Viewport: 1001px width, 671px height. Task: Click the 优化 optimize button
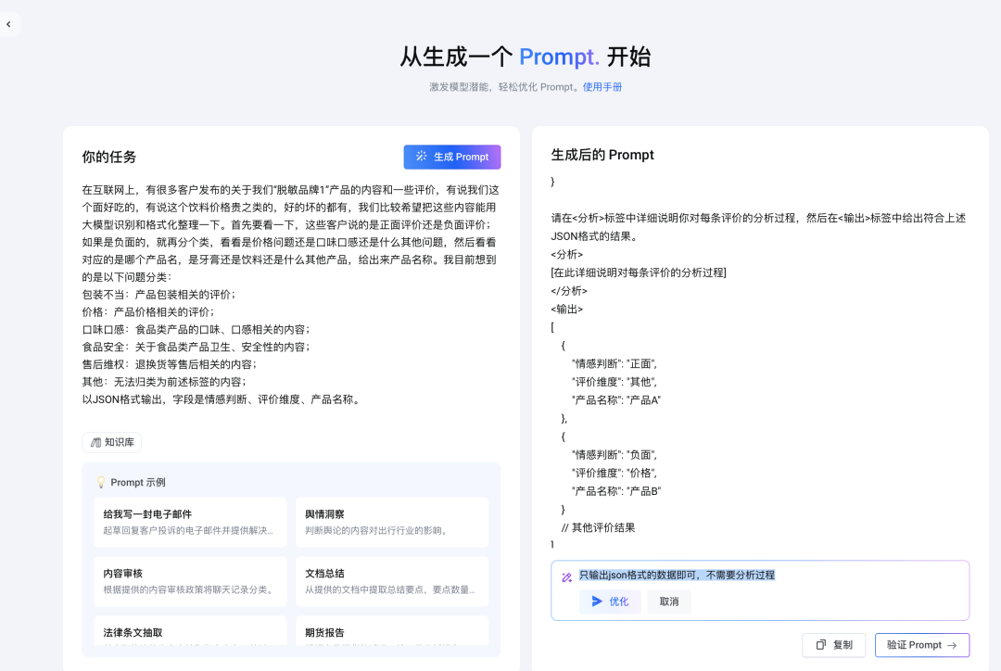610,601
